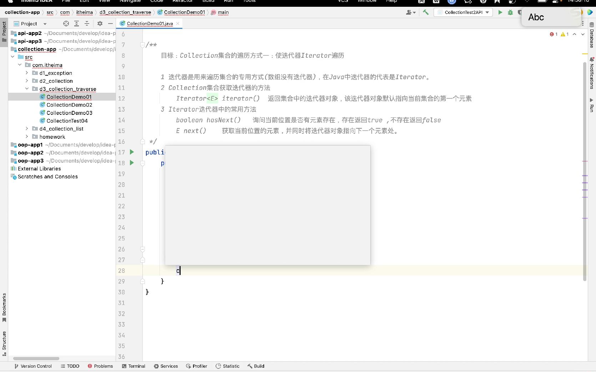Start debugging with the green bug icon
The image size is (596, 372).
point(510,12)
